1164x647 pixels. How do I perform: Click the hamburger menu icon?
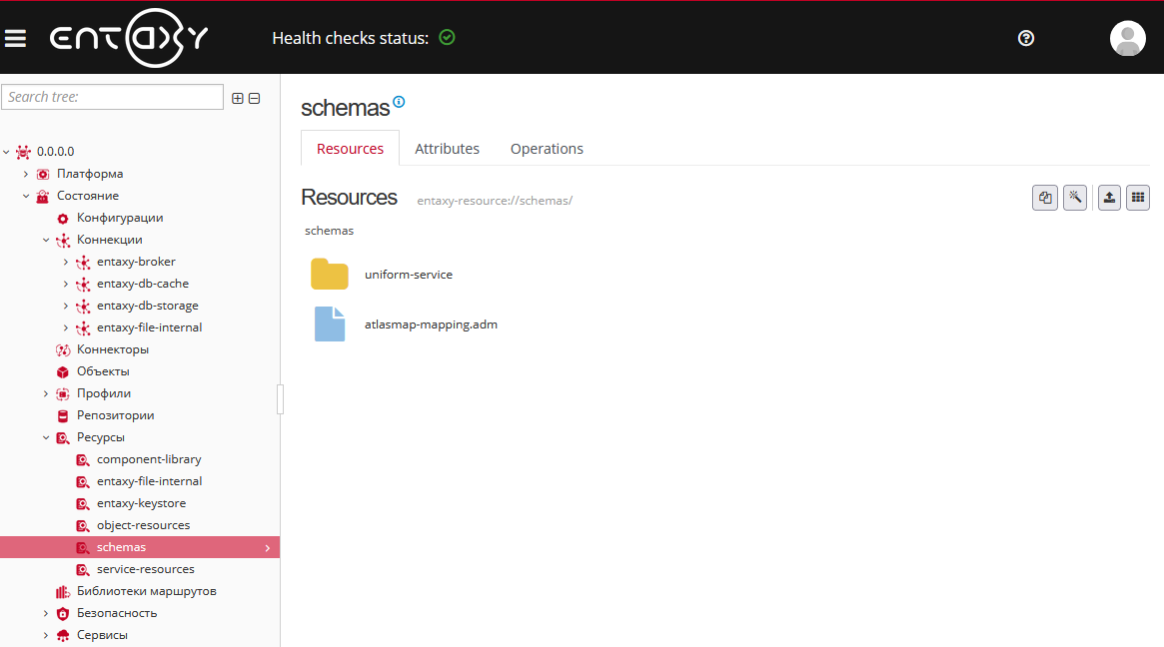[15, 38]
